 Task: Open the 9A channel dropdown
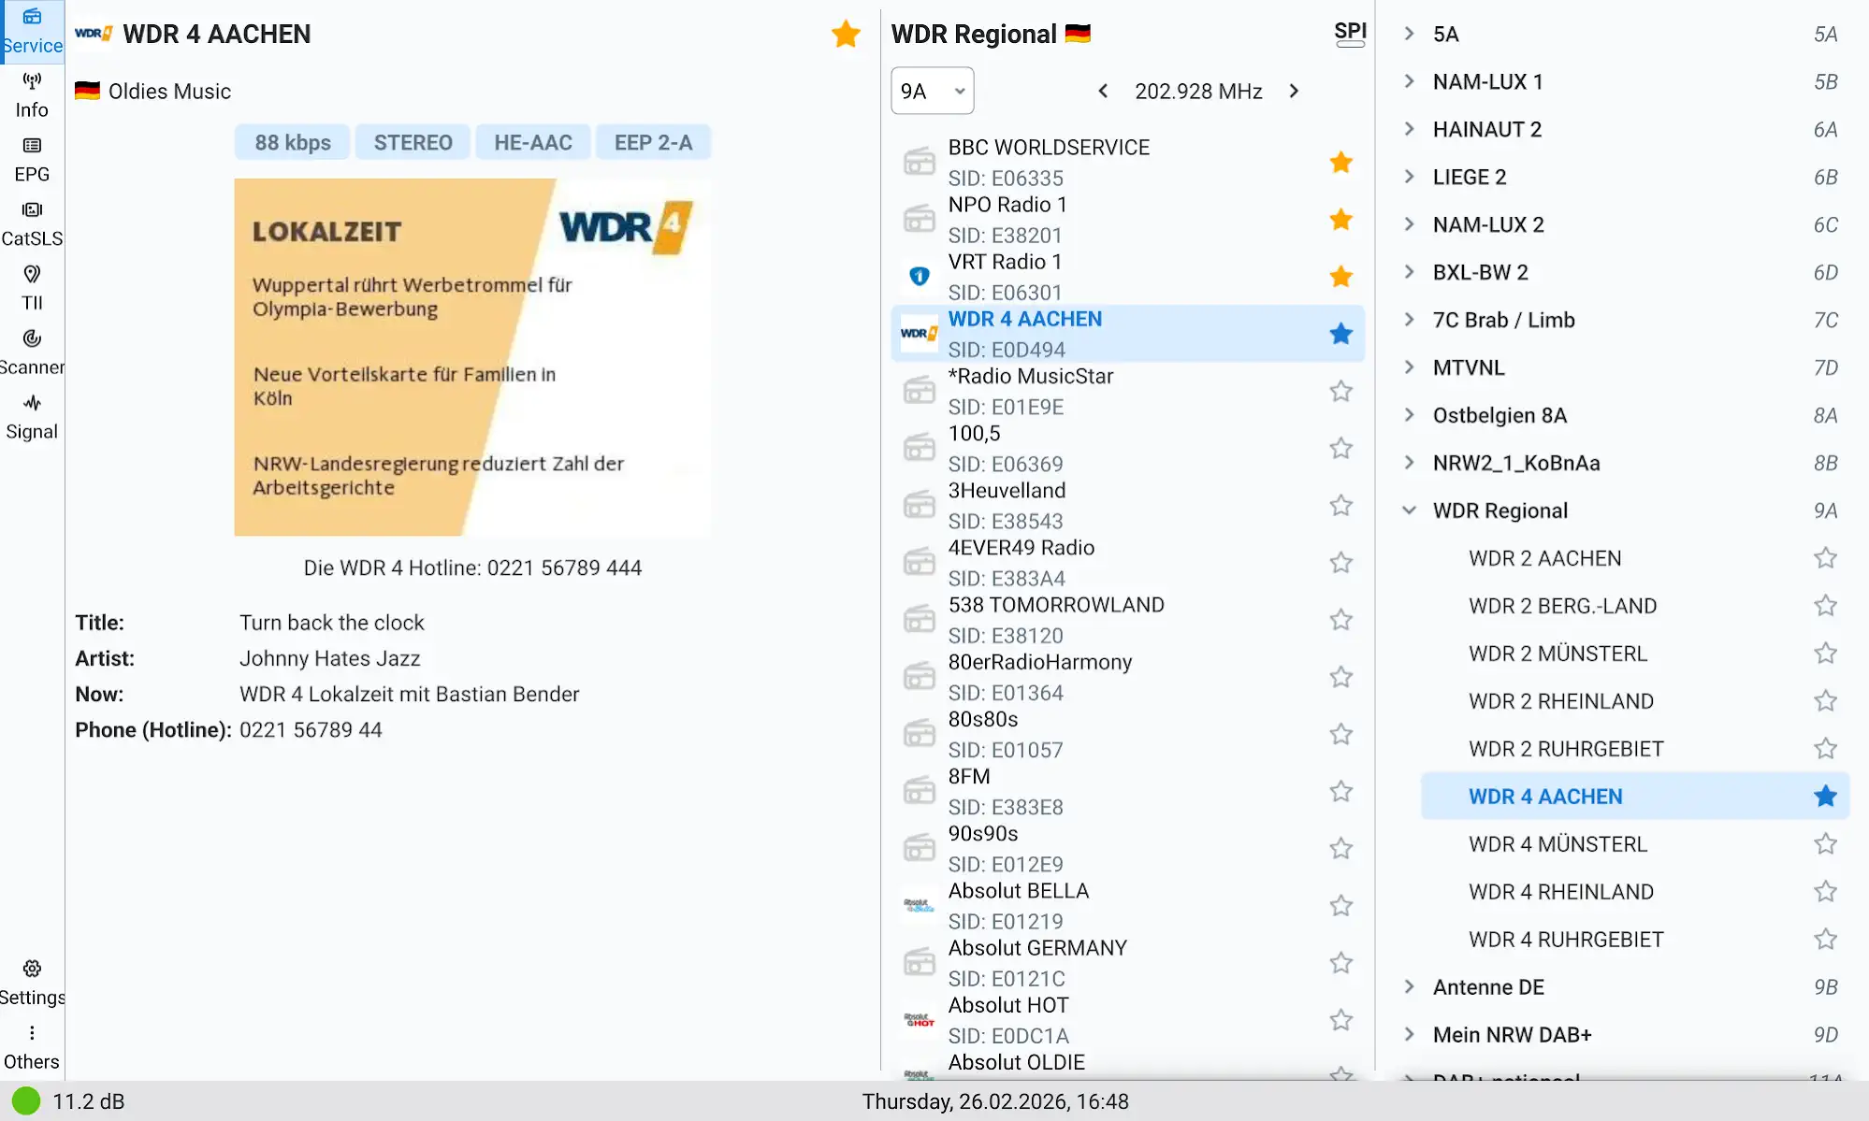click(932, 91)
